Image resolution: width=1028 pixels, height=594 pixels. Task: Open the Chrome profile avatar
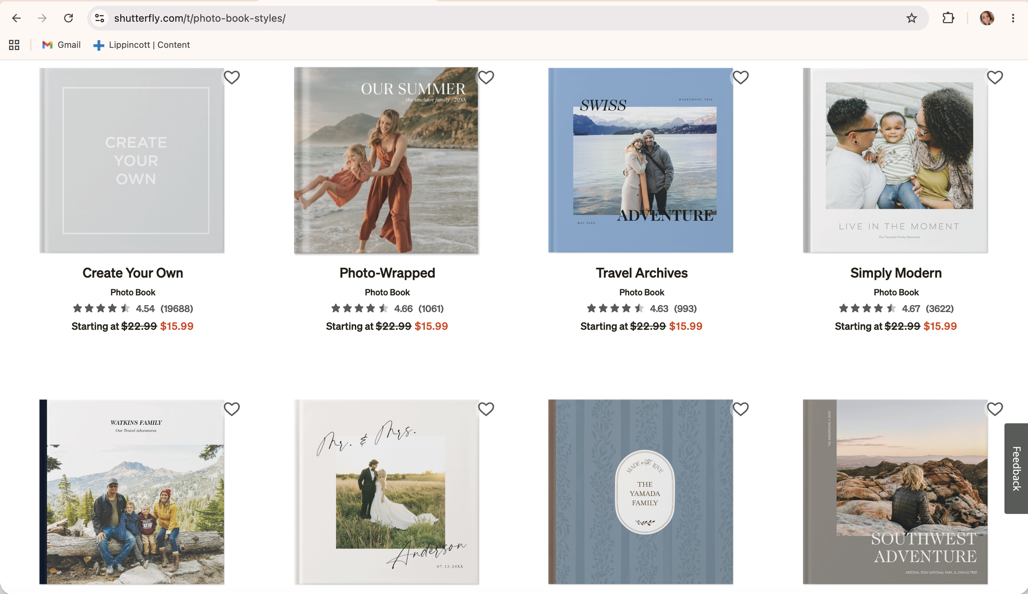coord(987,18)
